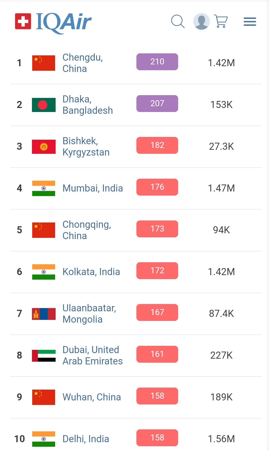Open the Mumbai, India city link

(93, 188)
